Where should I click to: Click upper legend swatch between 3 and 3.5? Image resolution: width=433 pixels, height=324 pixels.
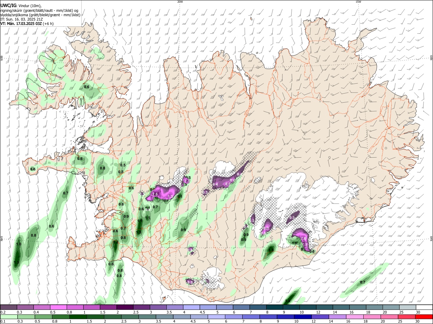158,307
